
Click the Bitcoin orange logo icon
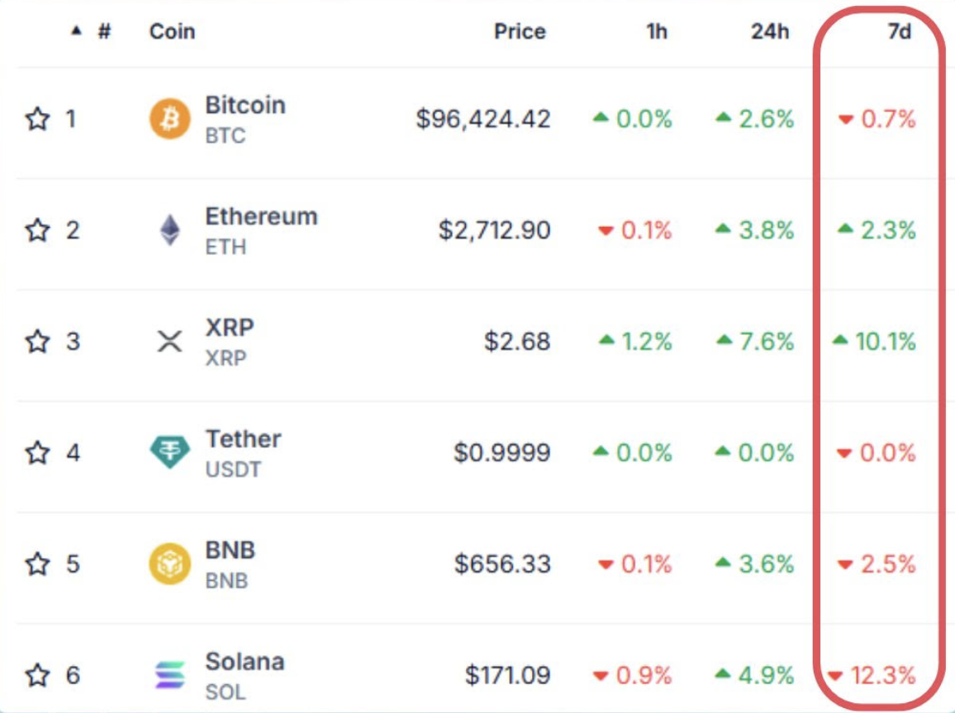170,119
